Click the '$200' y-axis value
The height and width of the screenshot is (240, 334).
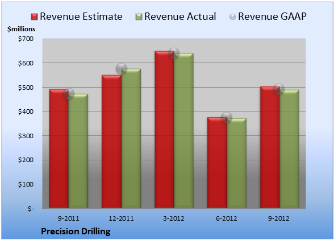click(26, 160)
